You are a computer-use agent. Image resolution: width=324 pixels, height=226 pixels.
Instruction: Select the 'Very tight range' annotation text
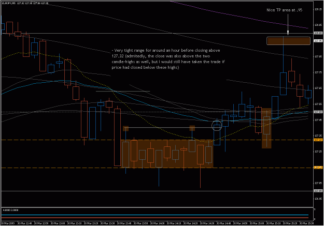pyautogui.click(x=168, y=59)
